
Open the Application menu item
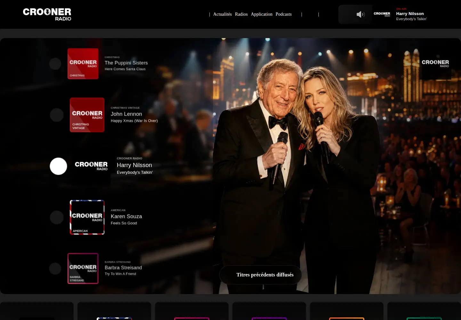coord(262,14)
